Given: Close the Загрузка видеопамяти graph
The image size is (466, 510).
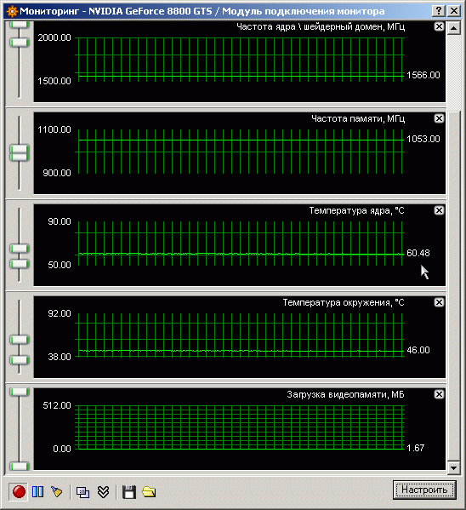Looking at the screenshot, I should coord(439,394).
